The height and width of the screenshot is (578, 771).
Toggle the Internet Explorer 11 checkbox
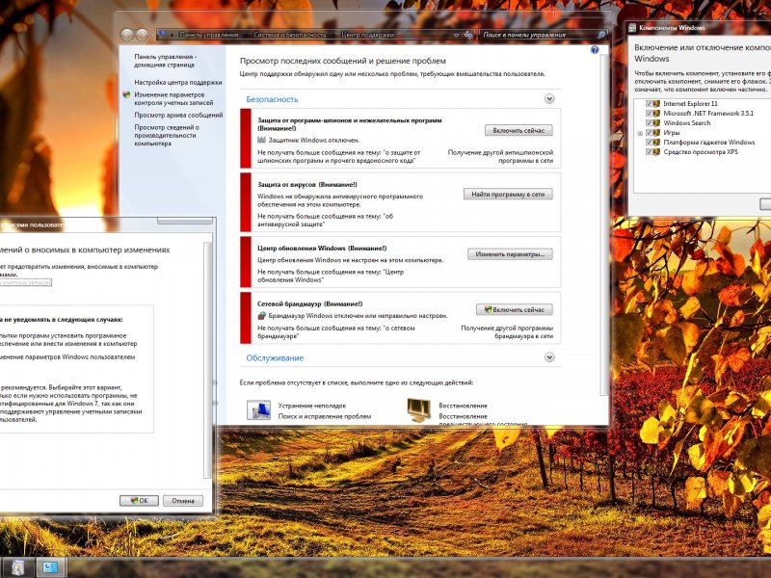click(649, 104)
